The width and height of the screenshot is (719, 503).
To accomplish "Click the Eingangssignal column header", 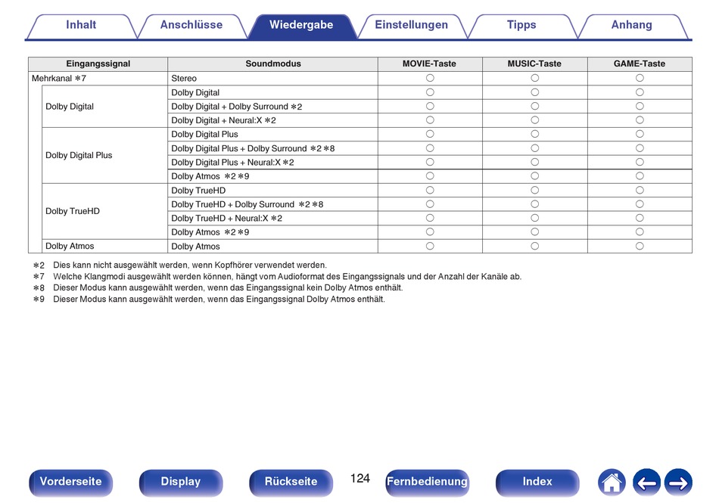I will (x=98, y=64).
